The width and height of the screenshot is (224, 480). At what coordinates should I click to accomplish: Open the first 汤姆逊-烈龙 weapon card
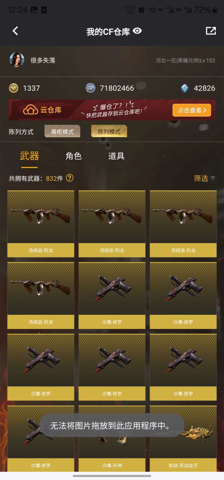pyautogui.click(x=41, y=224)
